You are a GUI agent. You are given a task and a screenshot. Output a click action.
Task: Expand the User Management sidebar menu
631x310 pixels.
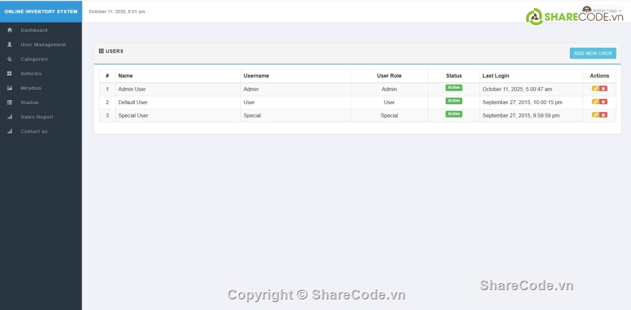tap(43, 44)
